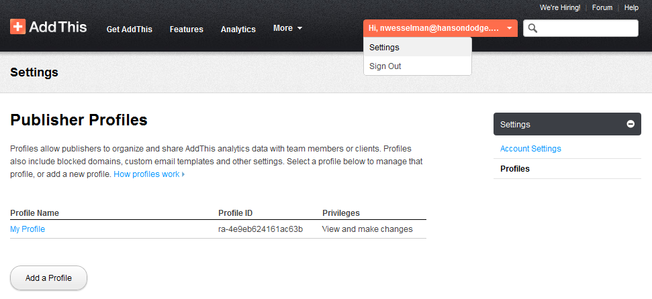Screen dimensions: 652x299
Task: Click the search magnifier icon
Action: 532,28
